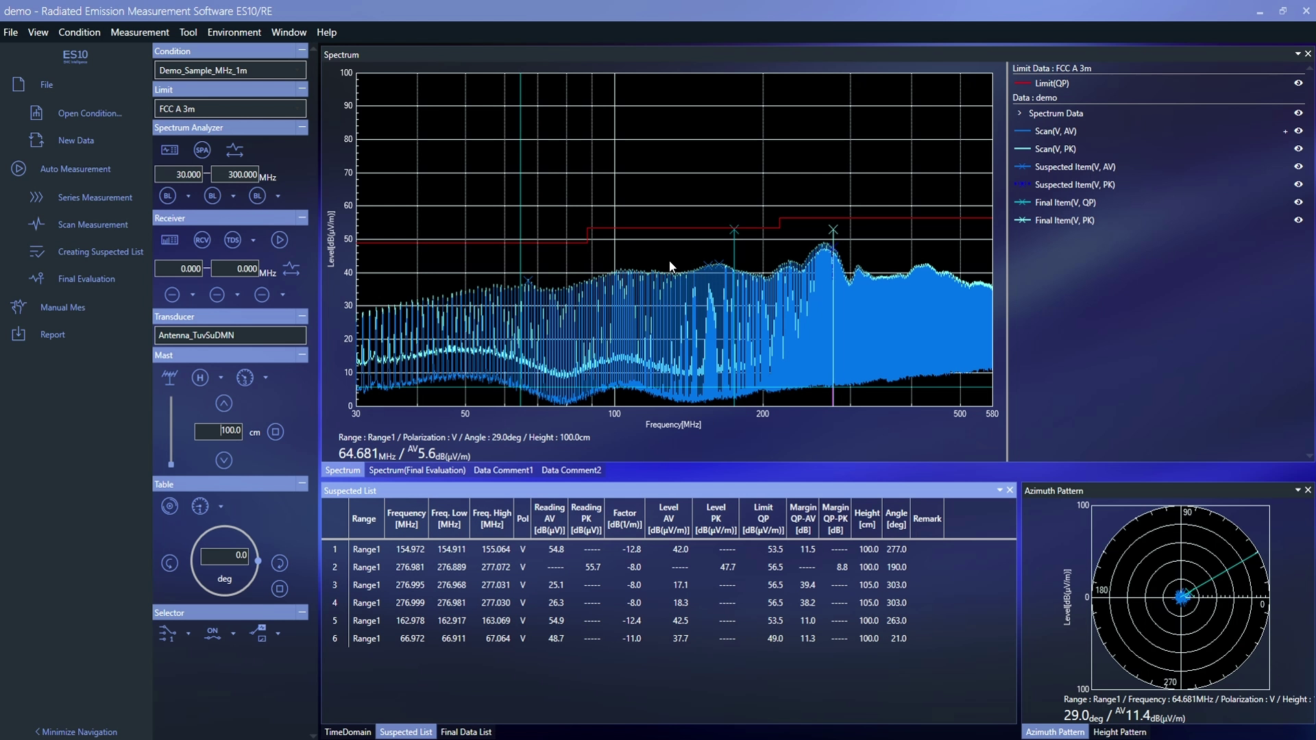The width and height of the screenshot is (1316, 740).
Task: Rotate table counter-clockwise with the left rotate icon
Action: pyautogui.click(x=169, y=563)
